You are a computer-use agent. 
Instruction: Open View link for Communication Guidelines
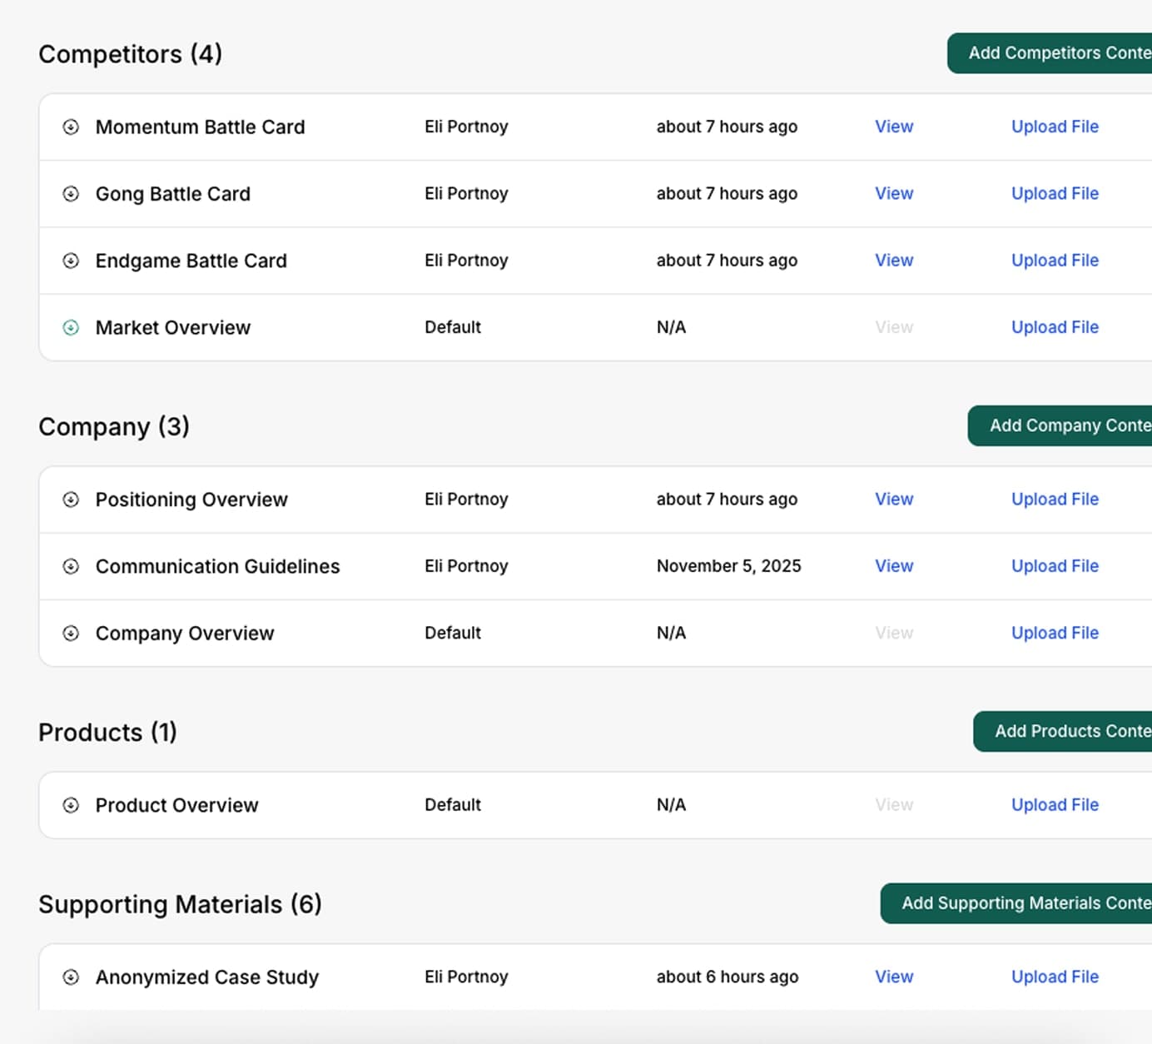tap(893, 566)
